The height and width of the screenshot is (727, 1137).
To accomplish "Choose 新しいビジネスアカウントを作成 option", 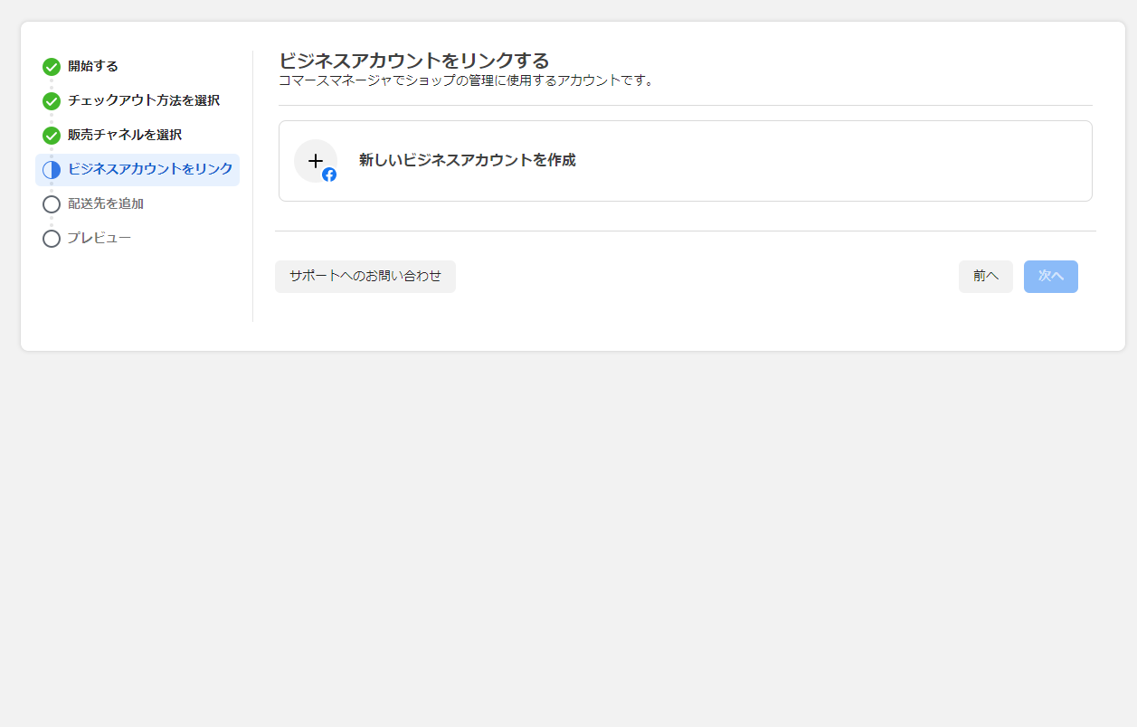I will [x=467, y=160].
